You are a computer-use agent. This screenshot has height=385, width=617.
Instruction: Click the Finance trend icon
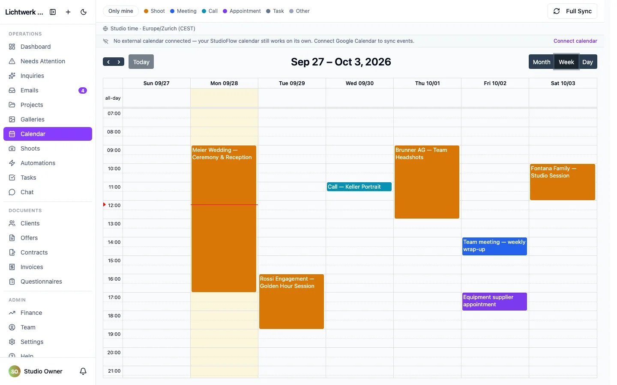[x=12, y=313]
